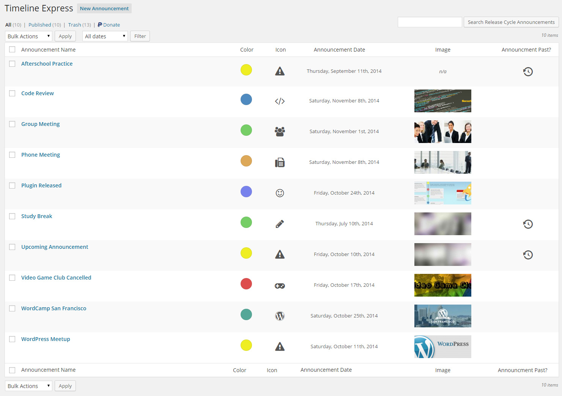Viewport: 562px width, 396px height.
Task: Click the smiley face icon for Plugin Released
Action: [280, 193]
